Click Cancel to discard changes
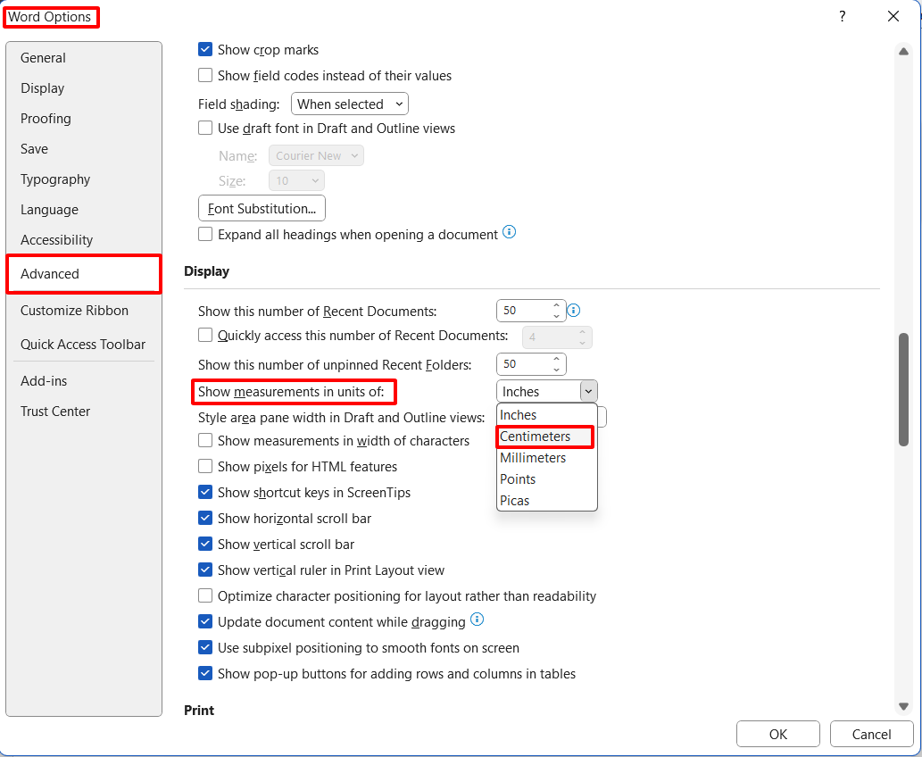 pos(871,734)
